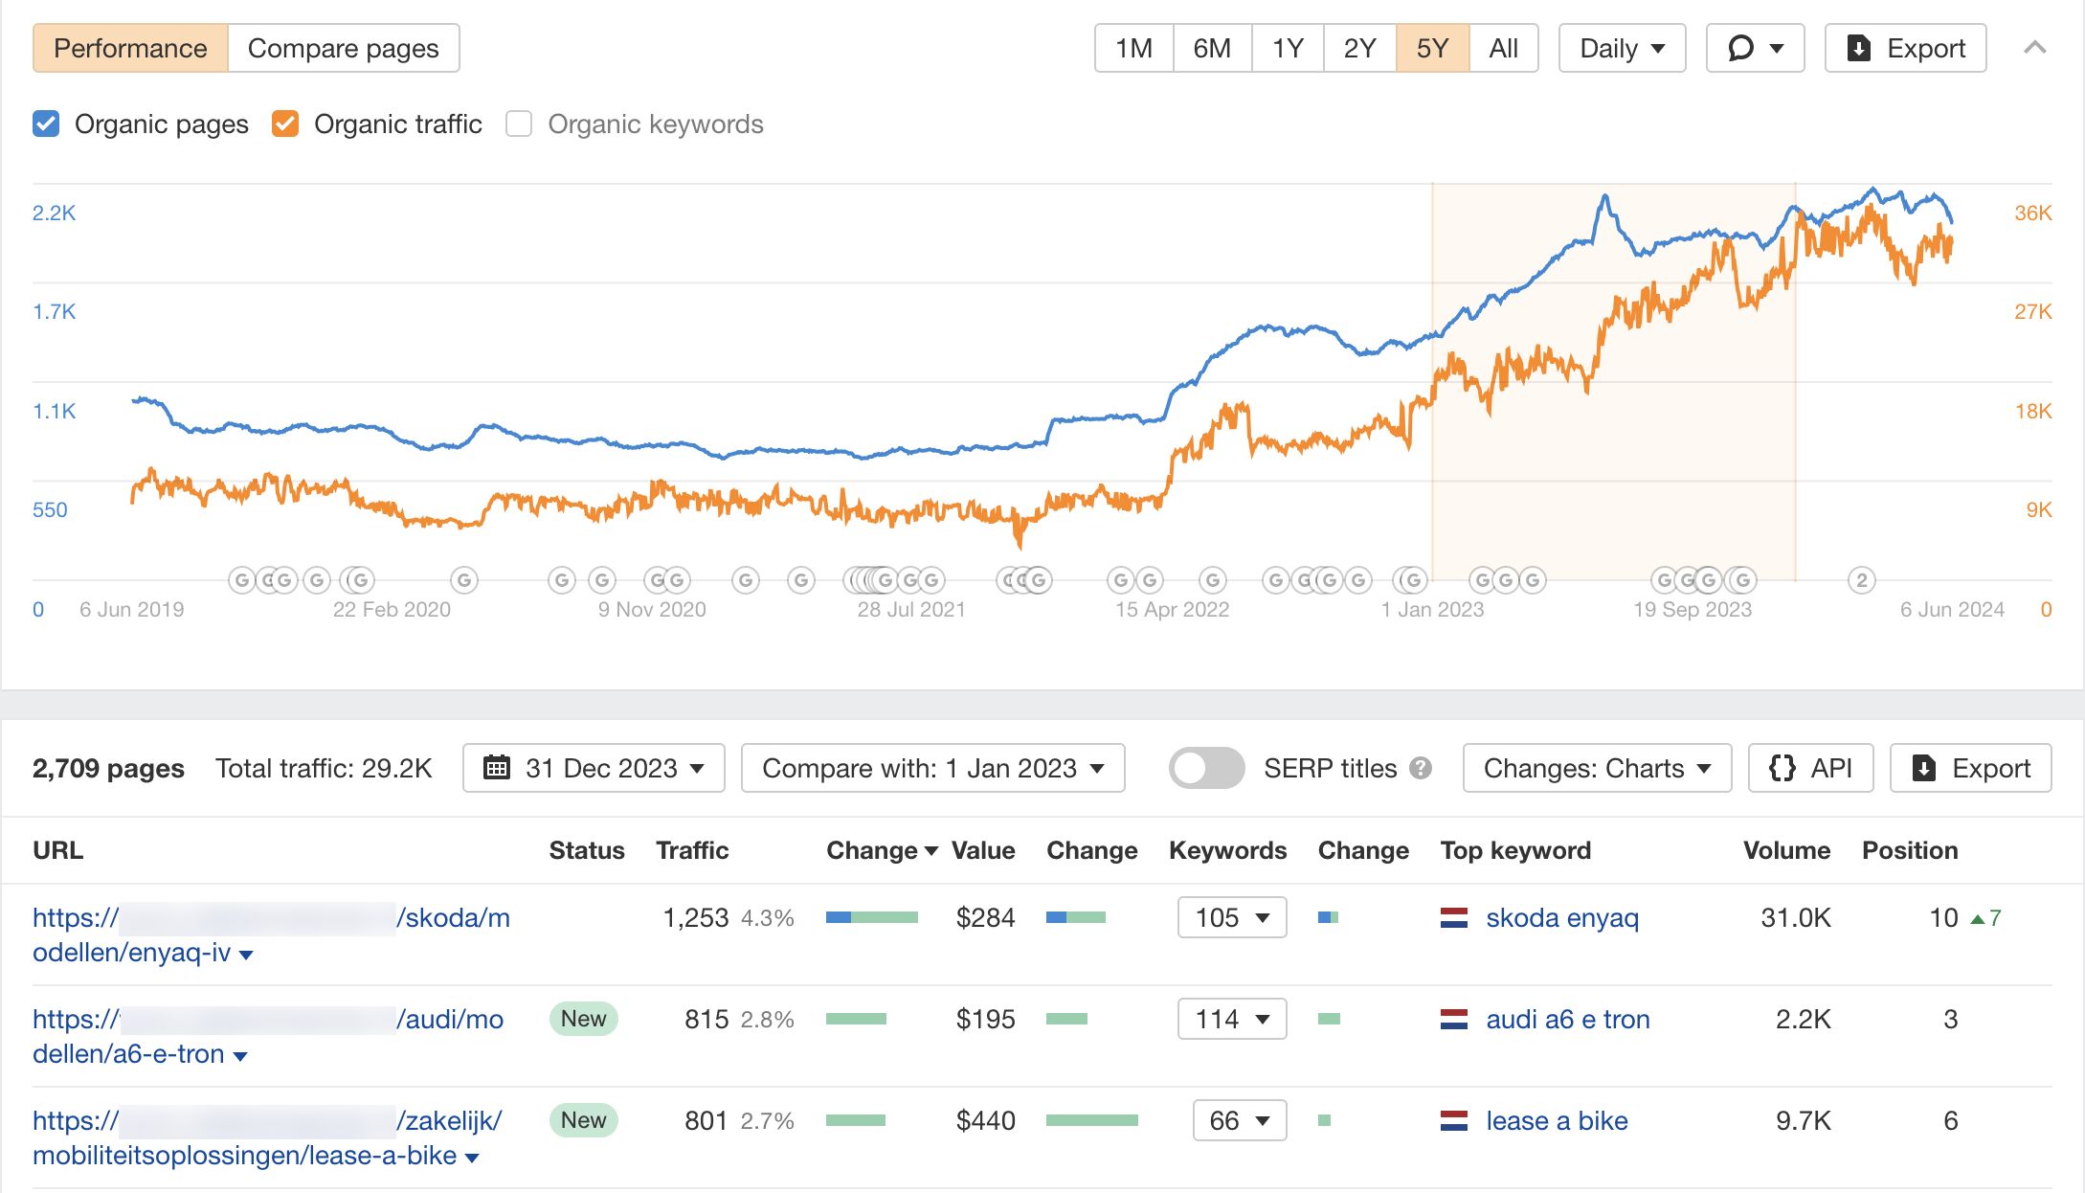2085x1193 pixels.
Task: Uncheck the Organic pages checkbox
Action: point(46,124)
